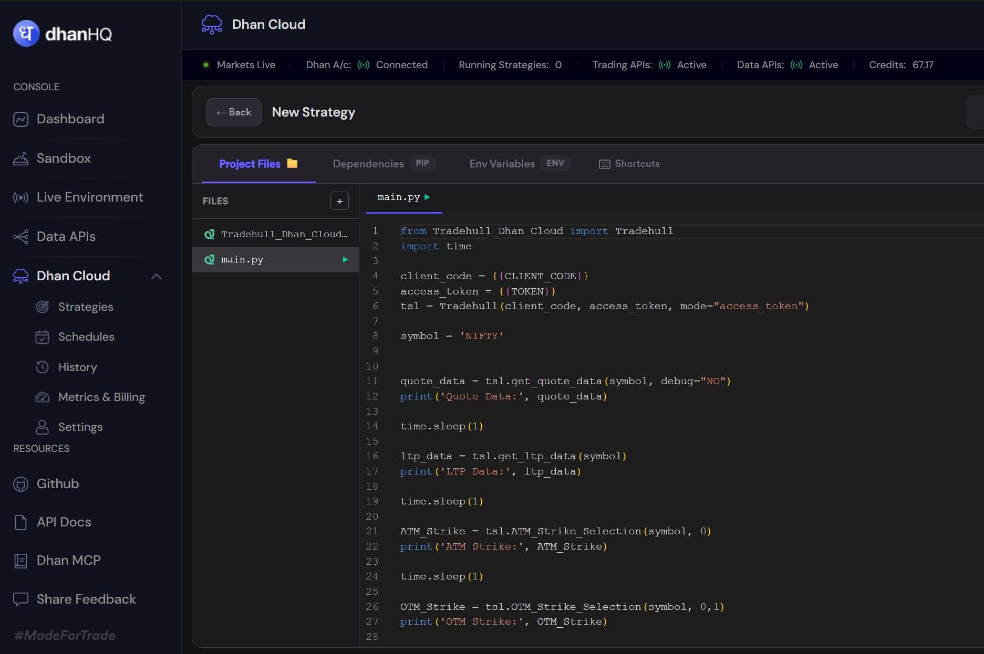The height and width of the screenshot is (654, 984).
Task: Click the New Strategy title
Action: point(314,112)
